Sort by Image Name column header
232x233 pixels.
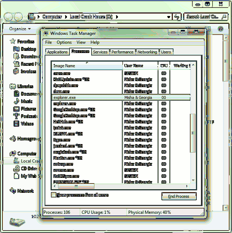tap(87, 66)
